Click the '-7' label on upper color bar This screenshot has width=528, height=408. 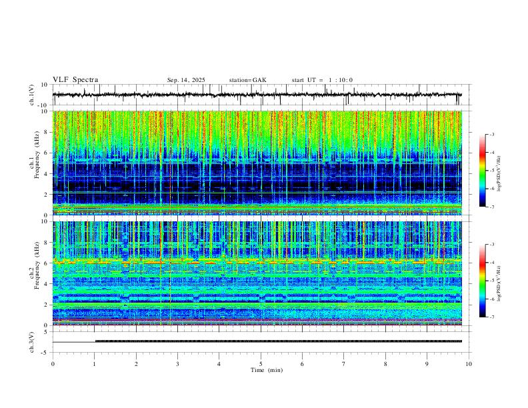point(491,207)
